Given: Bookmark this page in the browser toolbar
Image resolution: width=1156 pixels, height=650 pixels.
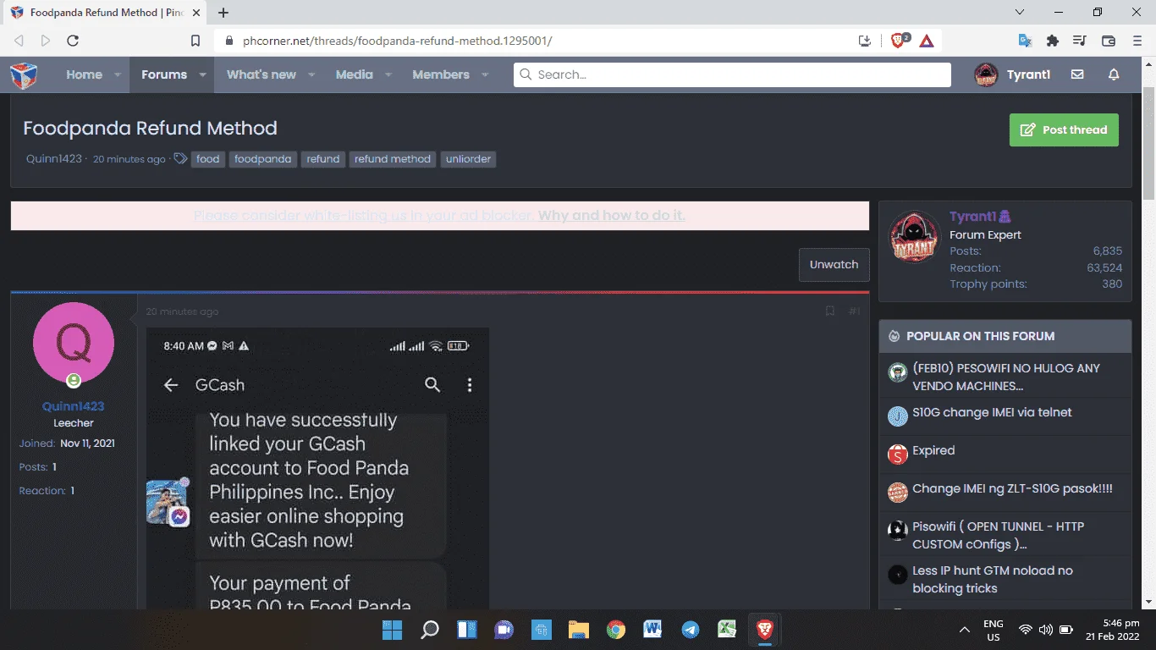Looking at the screenshot, I should point(195,41).
